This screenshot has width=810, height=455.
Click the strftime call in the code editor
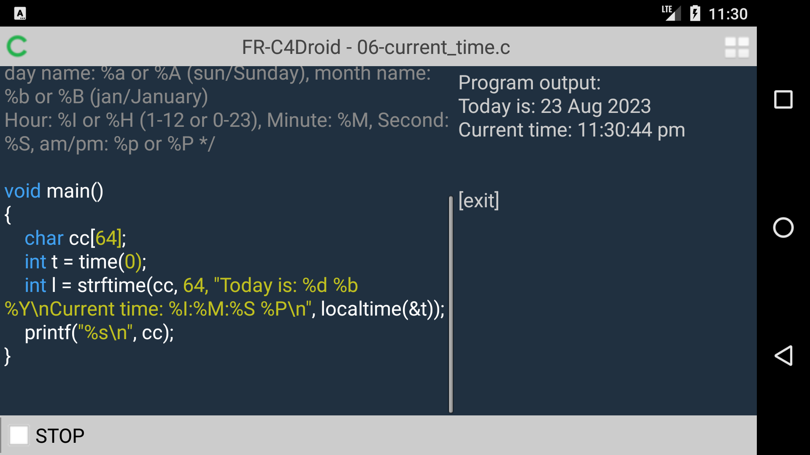112,286
